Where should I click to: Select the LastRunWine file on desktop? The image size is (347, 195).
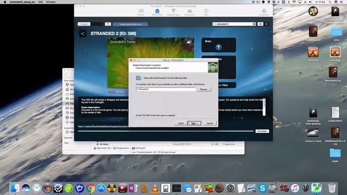(335, 114)
